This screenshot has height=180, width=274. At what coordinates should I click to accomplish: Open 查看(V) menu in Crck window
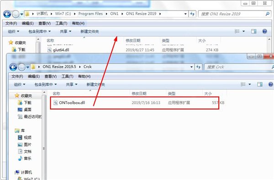point(51,76)
